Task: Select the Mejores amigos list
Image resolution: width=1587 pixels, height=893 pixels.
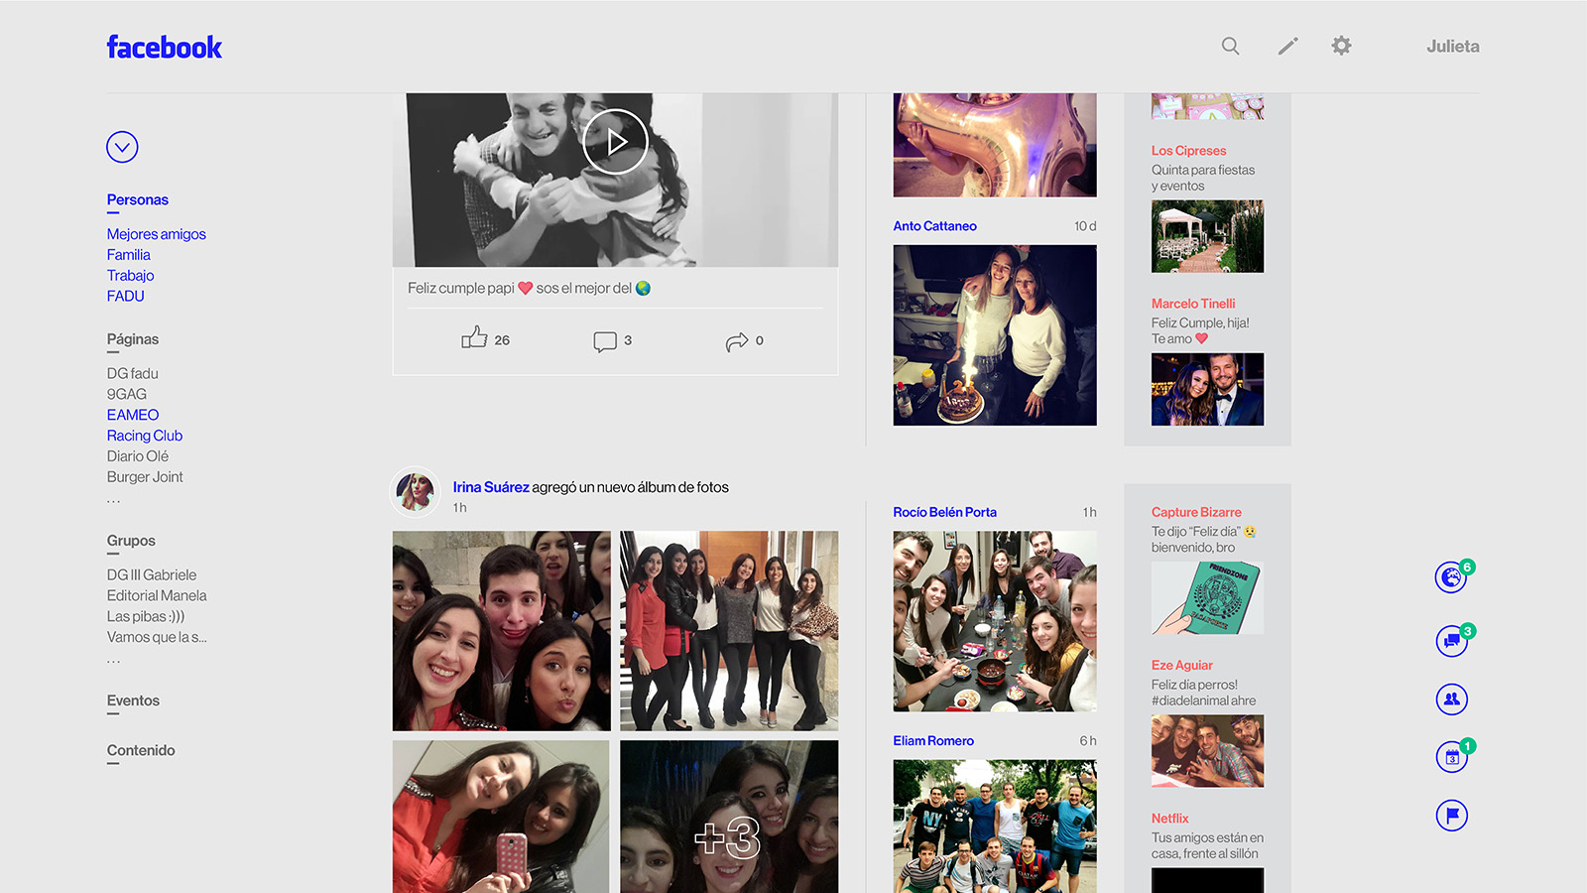Action: click(x=157, y=234)
